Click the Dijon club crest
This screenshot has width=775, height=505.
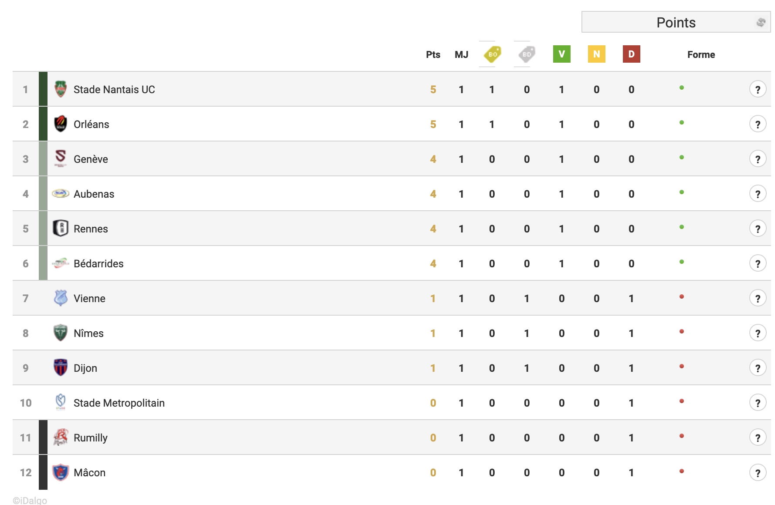pos(61,367)
